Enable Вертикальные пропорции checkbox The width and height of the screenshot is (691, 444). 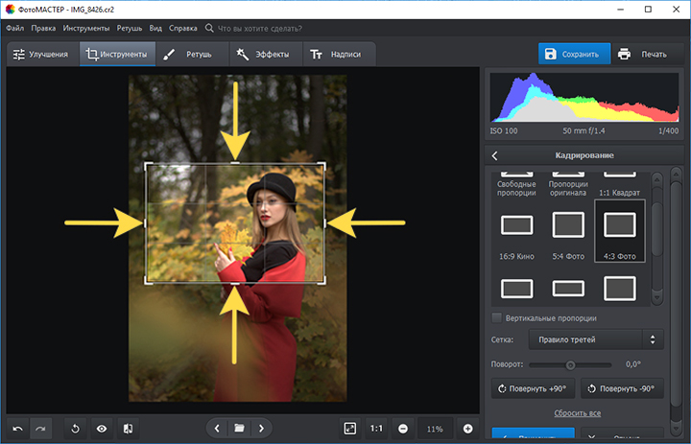coord(497,317)
